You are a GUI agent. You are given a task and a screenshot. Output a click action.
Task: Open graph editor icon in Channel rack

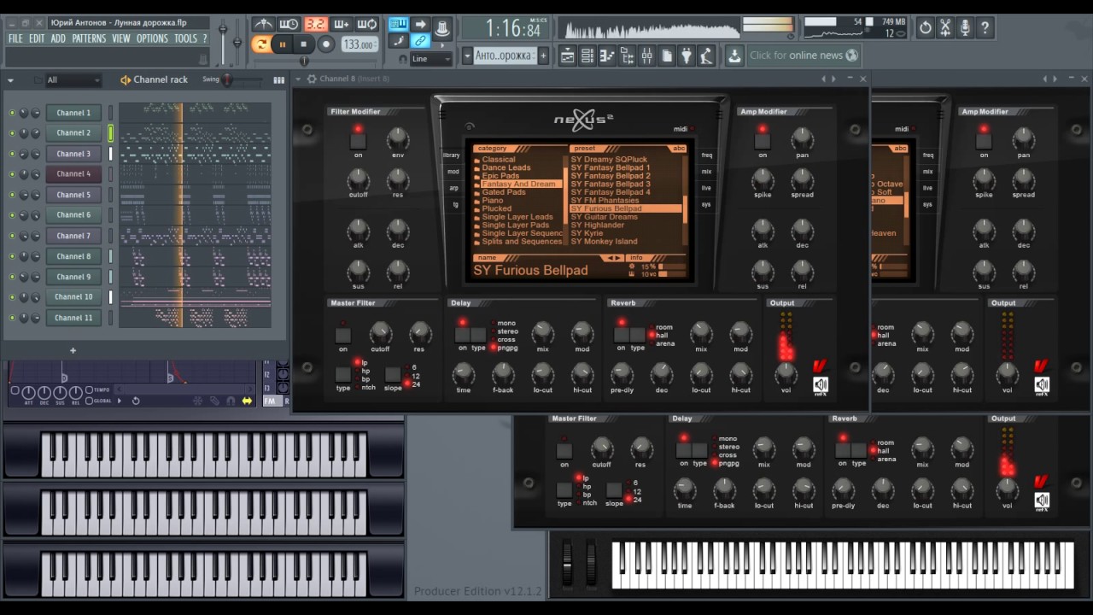[x=278, y=80]
